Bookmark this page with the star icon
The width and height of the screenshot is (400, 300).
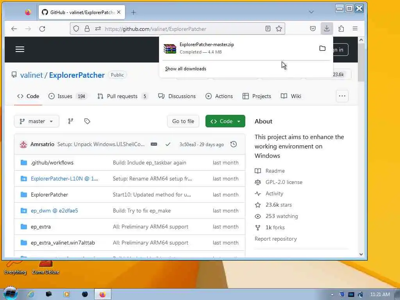(279, 29)
